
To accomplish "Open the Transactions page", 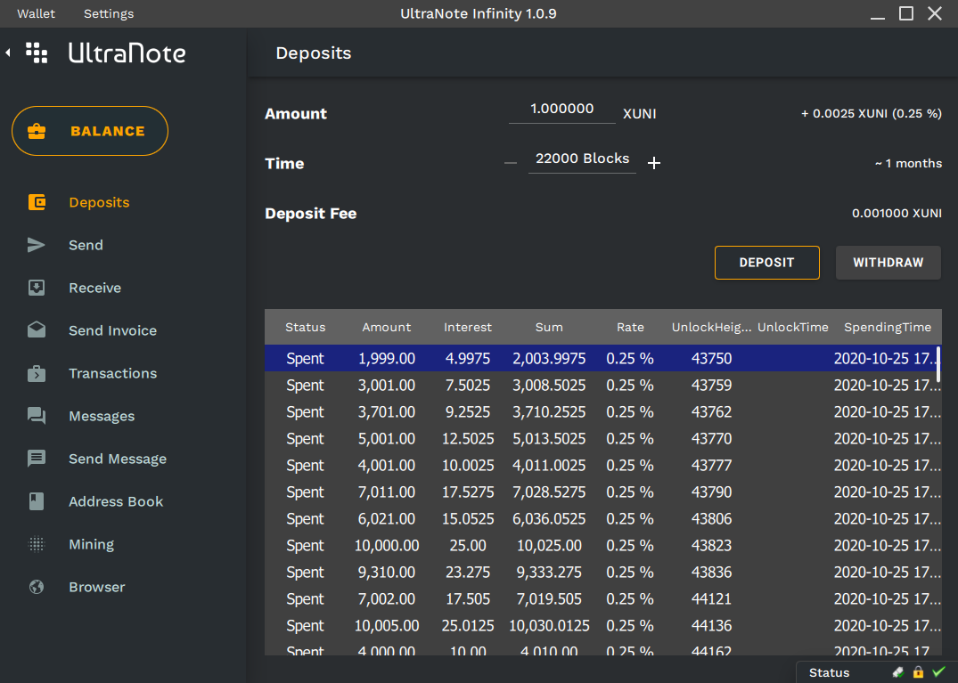I will pos(112,373).
